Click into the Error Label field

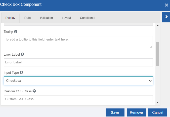(78, 62)
